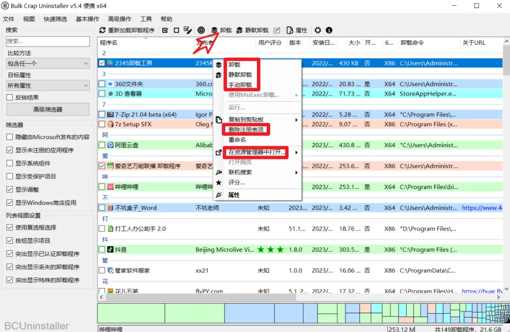The width and height of the screenshot is (510, 332).
Task: Enable the 显示系统组件 checkbox
Action: [10, 163]
